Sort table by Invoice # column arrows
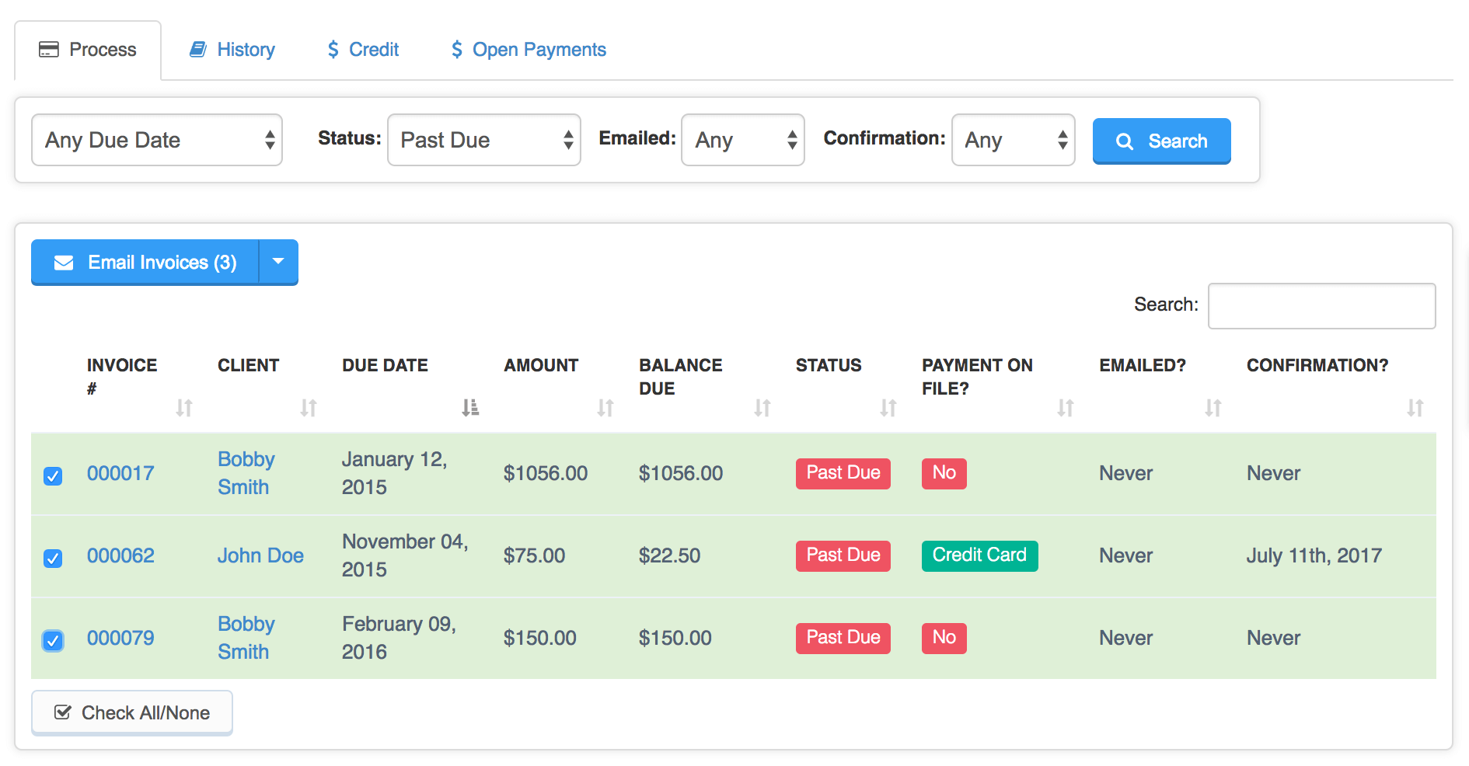Viewport: 1469px width, 766px height. click(183, 407)
